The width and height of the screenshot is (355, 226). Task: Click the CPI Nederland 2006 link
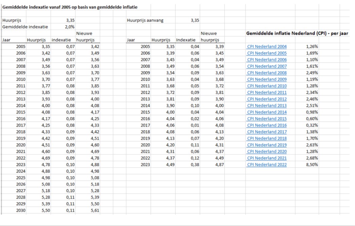267,60
